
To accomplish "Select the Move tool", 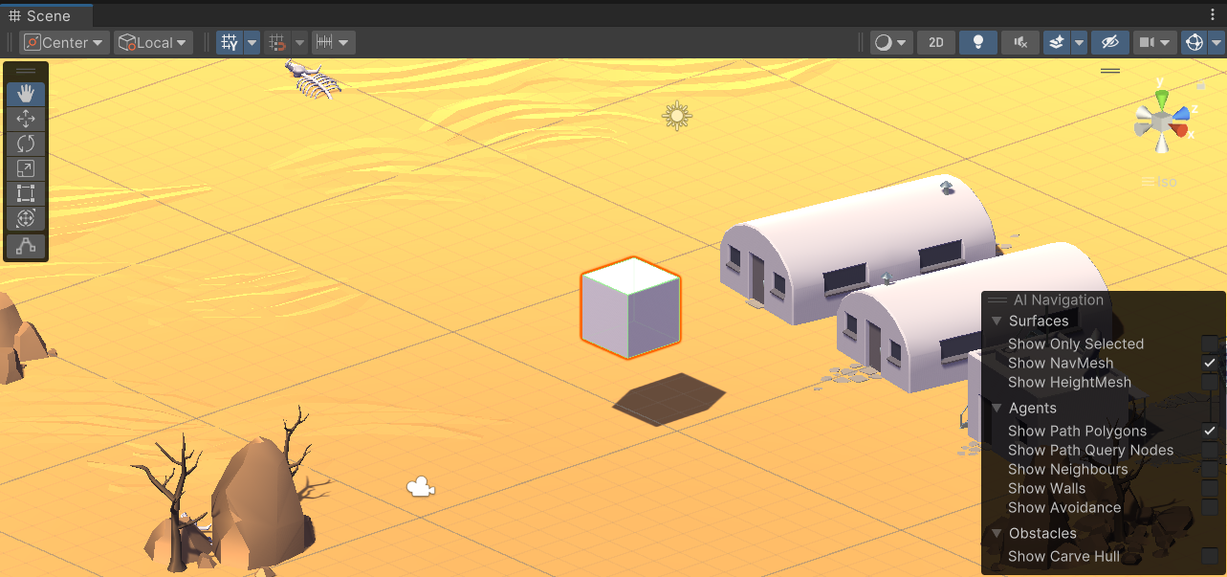I will click(26, 119).
